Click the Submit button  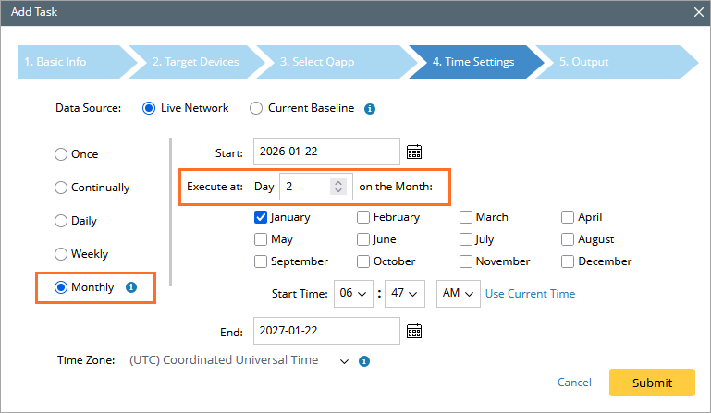pos(652,383)
